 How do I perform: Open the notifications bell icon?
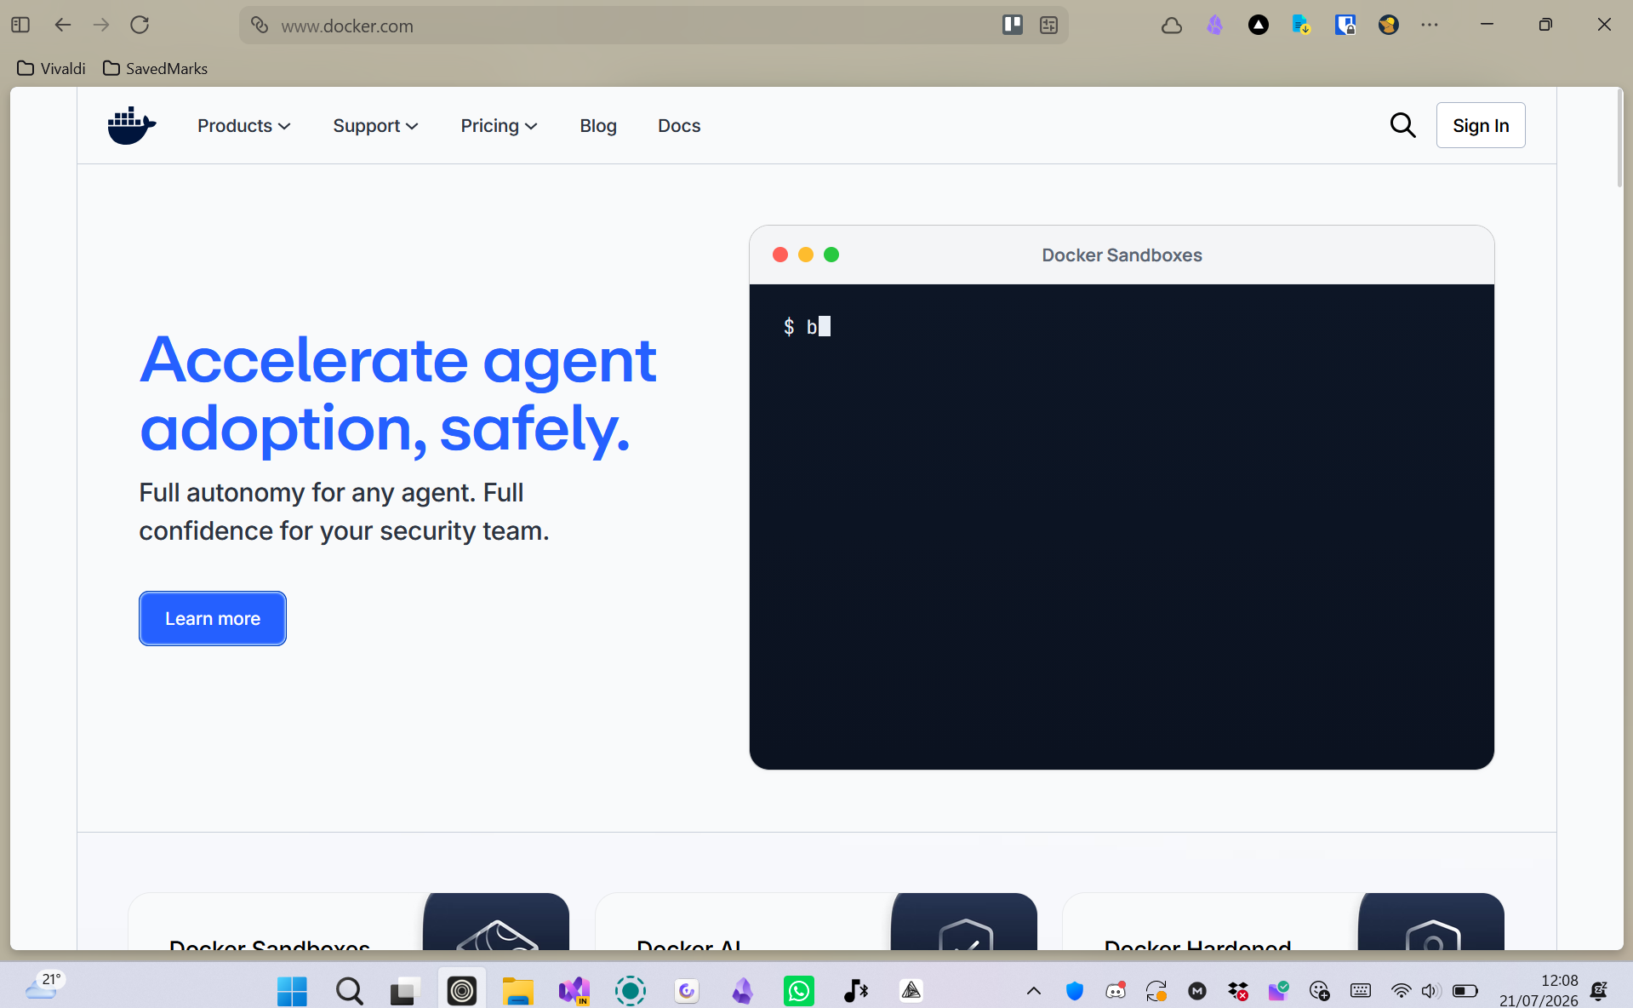pyautogui.click(x=1599, y=991)
